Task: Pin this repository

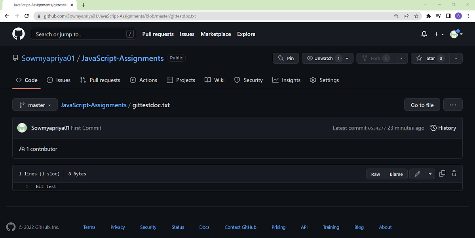Action: click(286, 58)
